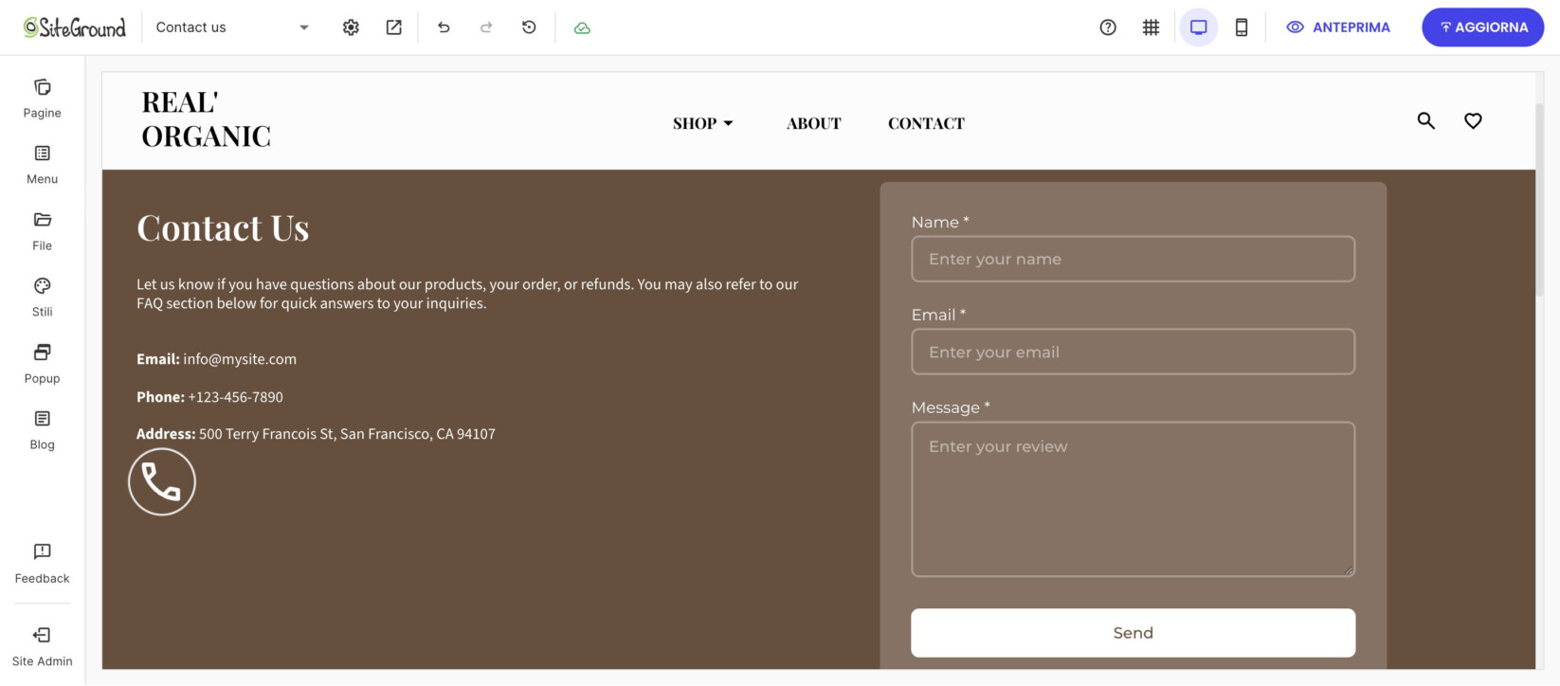Viewport: 1560px width, 686px height.
Task: Click the site search magnifier icon
Action: tap(1425, 120)
